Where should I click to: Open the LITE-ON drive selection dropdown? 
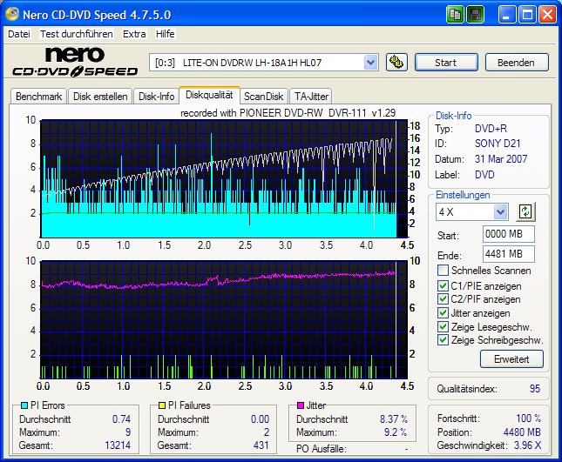click(x=370, y=63)
